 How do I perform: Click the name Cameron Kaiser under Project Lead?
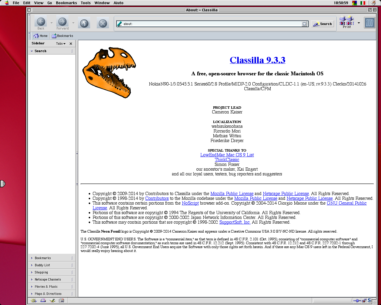click(227, 112)
